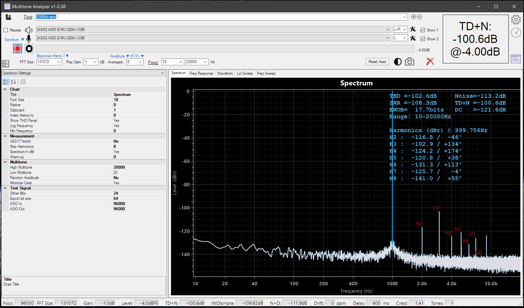Open the Amplitude dropdown link
The image size is (524, 308).
click(x=119, y=56)
